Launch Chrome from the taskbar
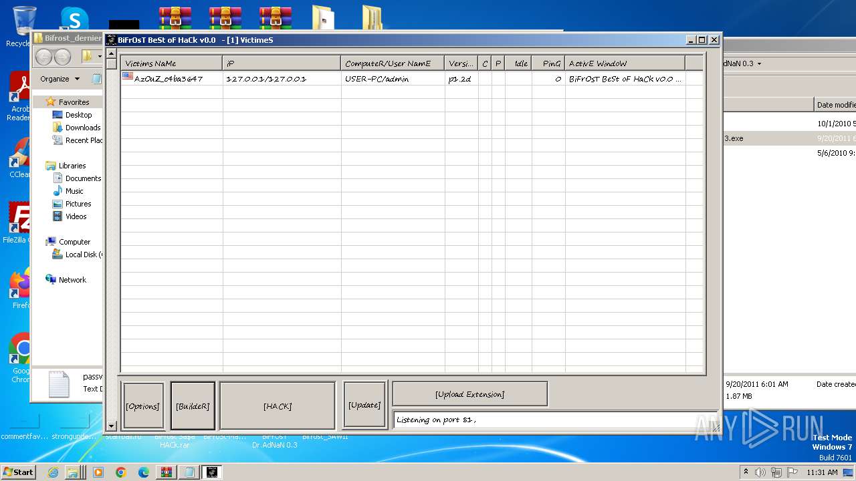Screen dimensions: 856x481 (x=121, y=472)
